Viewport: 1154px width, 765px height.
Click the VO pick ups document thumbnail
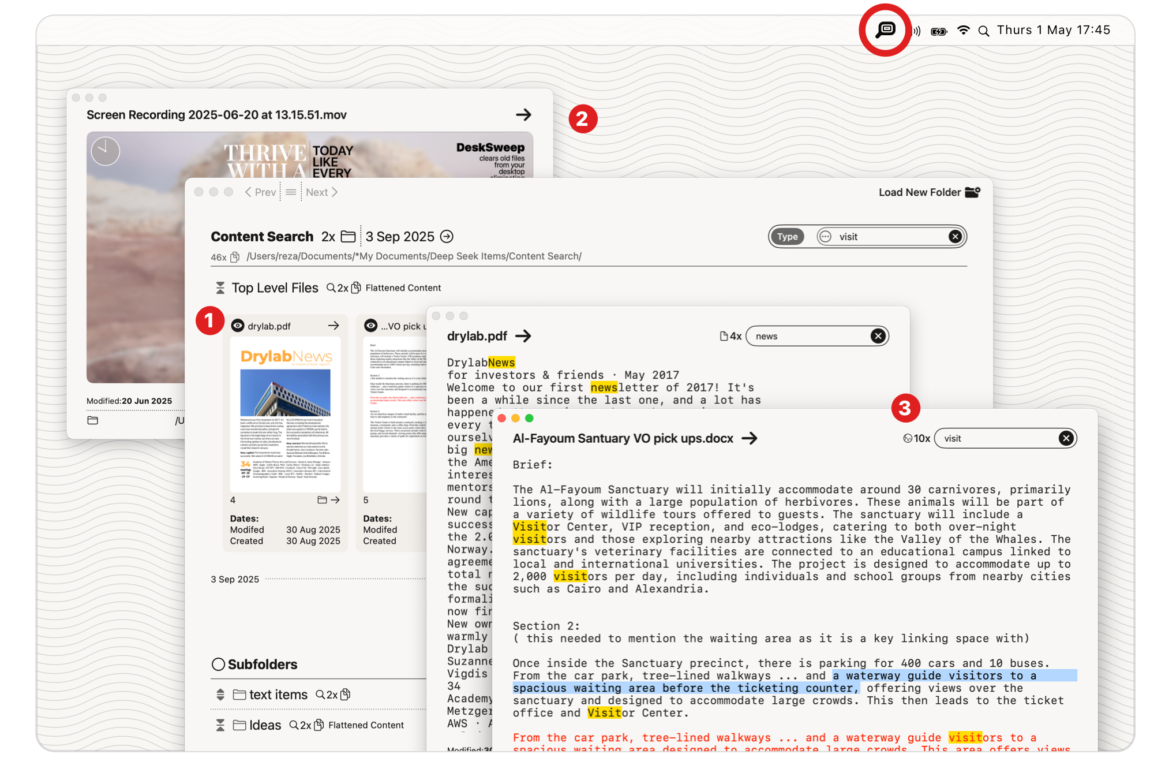[394, 415]
